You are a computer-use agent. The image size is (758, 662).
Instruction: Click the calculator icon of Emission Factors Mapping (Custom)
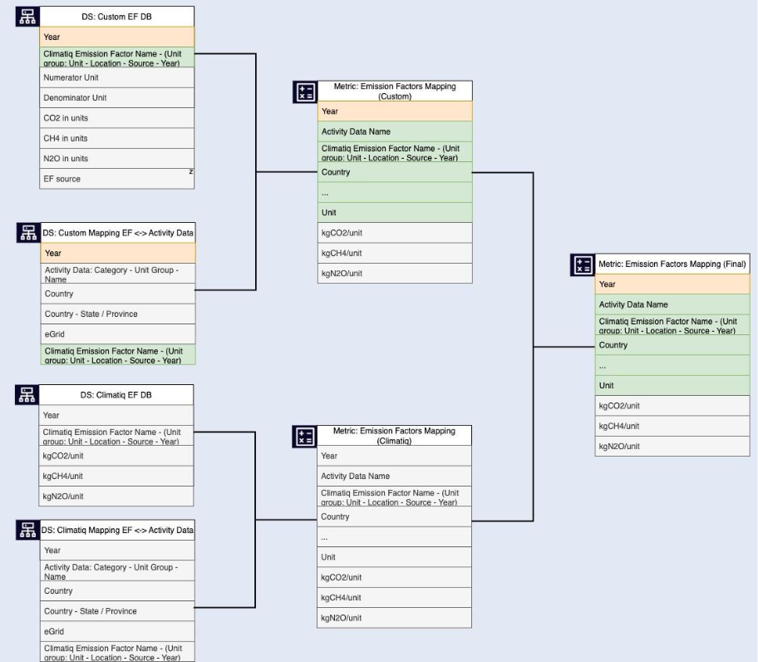pos(305,91)
